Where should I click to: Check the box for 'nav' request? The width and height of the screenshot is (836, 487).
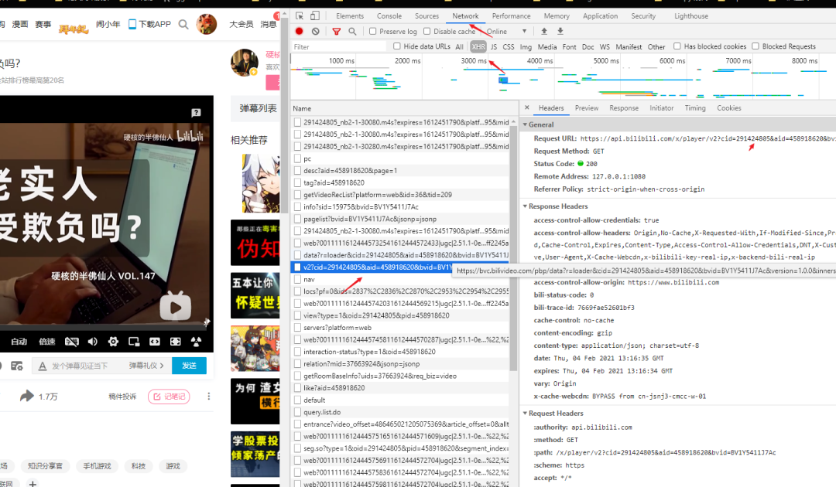297,279
